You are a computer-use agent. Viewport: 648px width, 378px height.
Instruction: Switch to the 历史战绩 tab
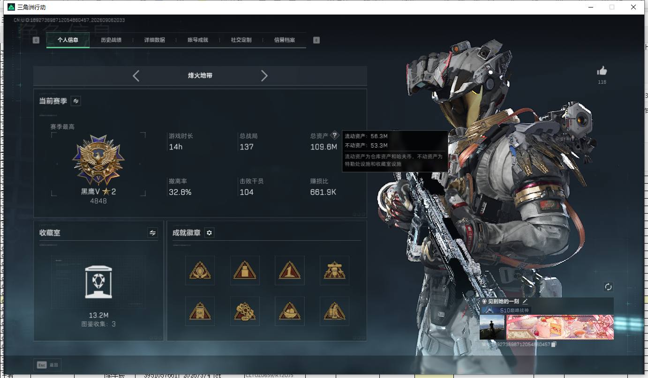pos(111,40)
